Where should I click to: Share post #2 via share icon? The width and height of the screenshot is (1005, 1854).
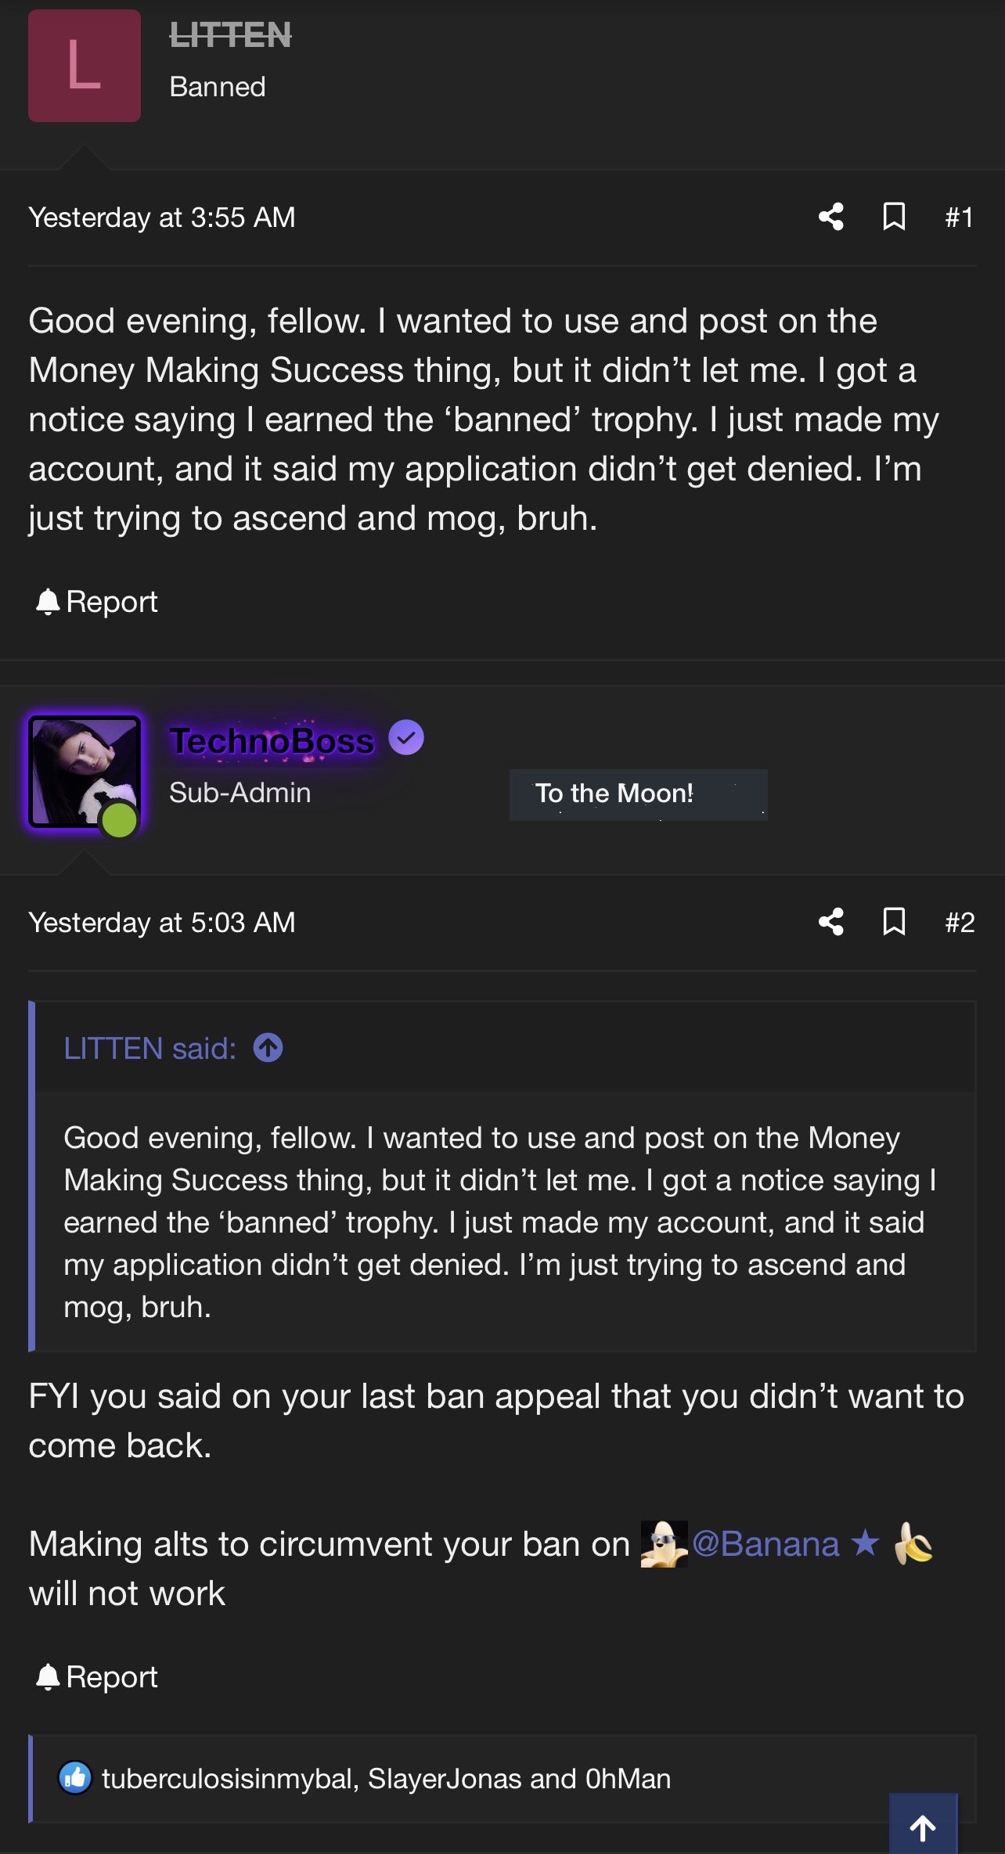pos(830,922)
